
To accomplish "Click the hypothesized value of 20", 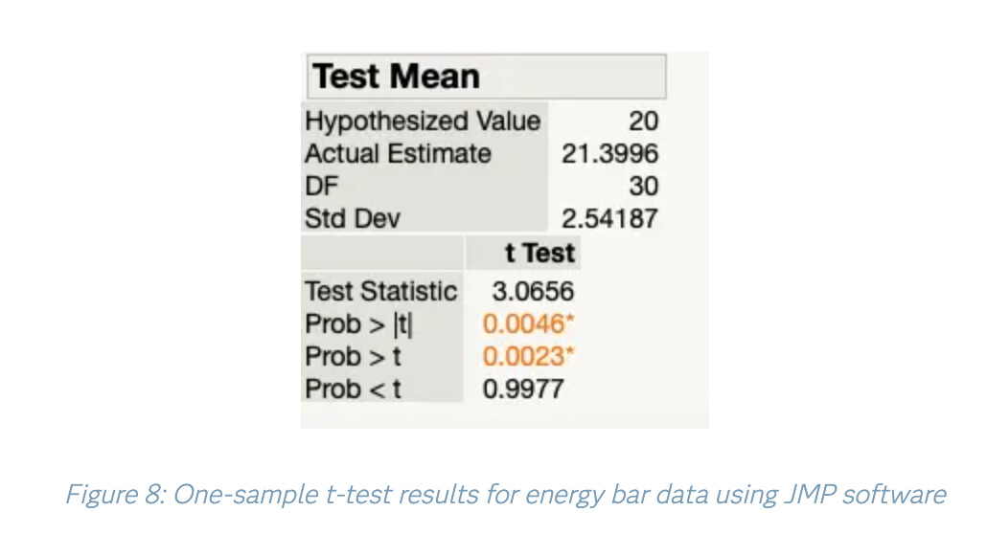I will click(x=643, y=122).
